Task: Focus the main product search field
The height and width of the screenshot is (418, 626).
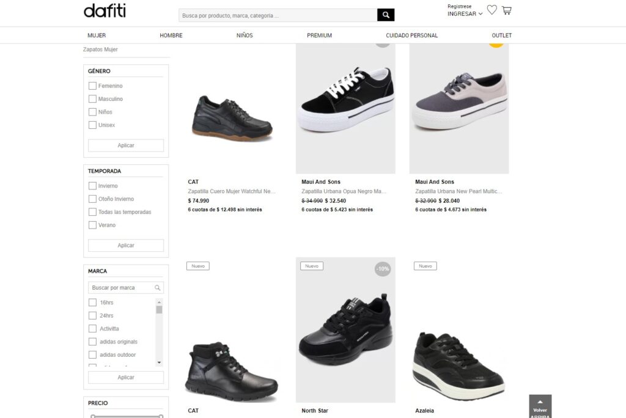Action: (x=278, y=15)
